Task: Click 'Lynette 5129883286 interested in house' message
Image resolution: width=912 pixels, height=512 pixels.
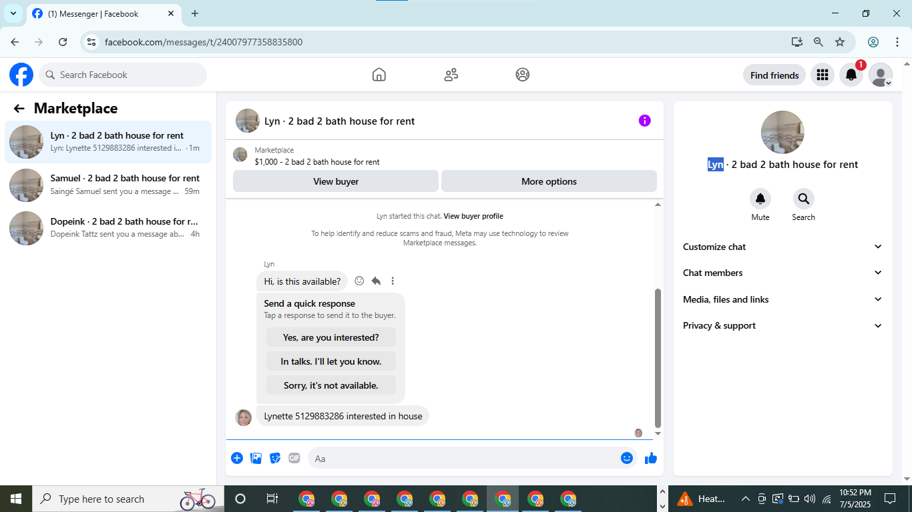Action: tap(343, 416)
